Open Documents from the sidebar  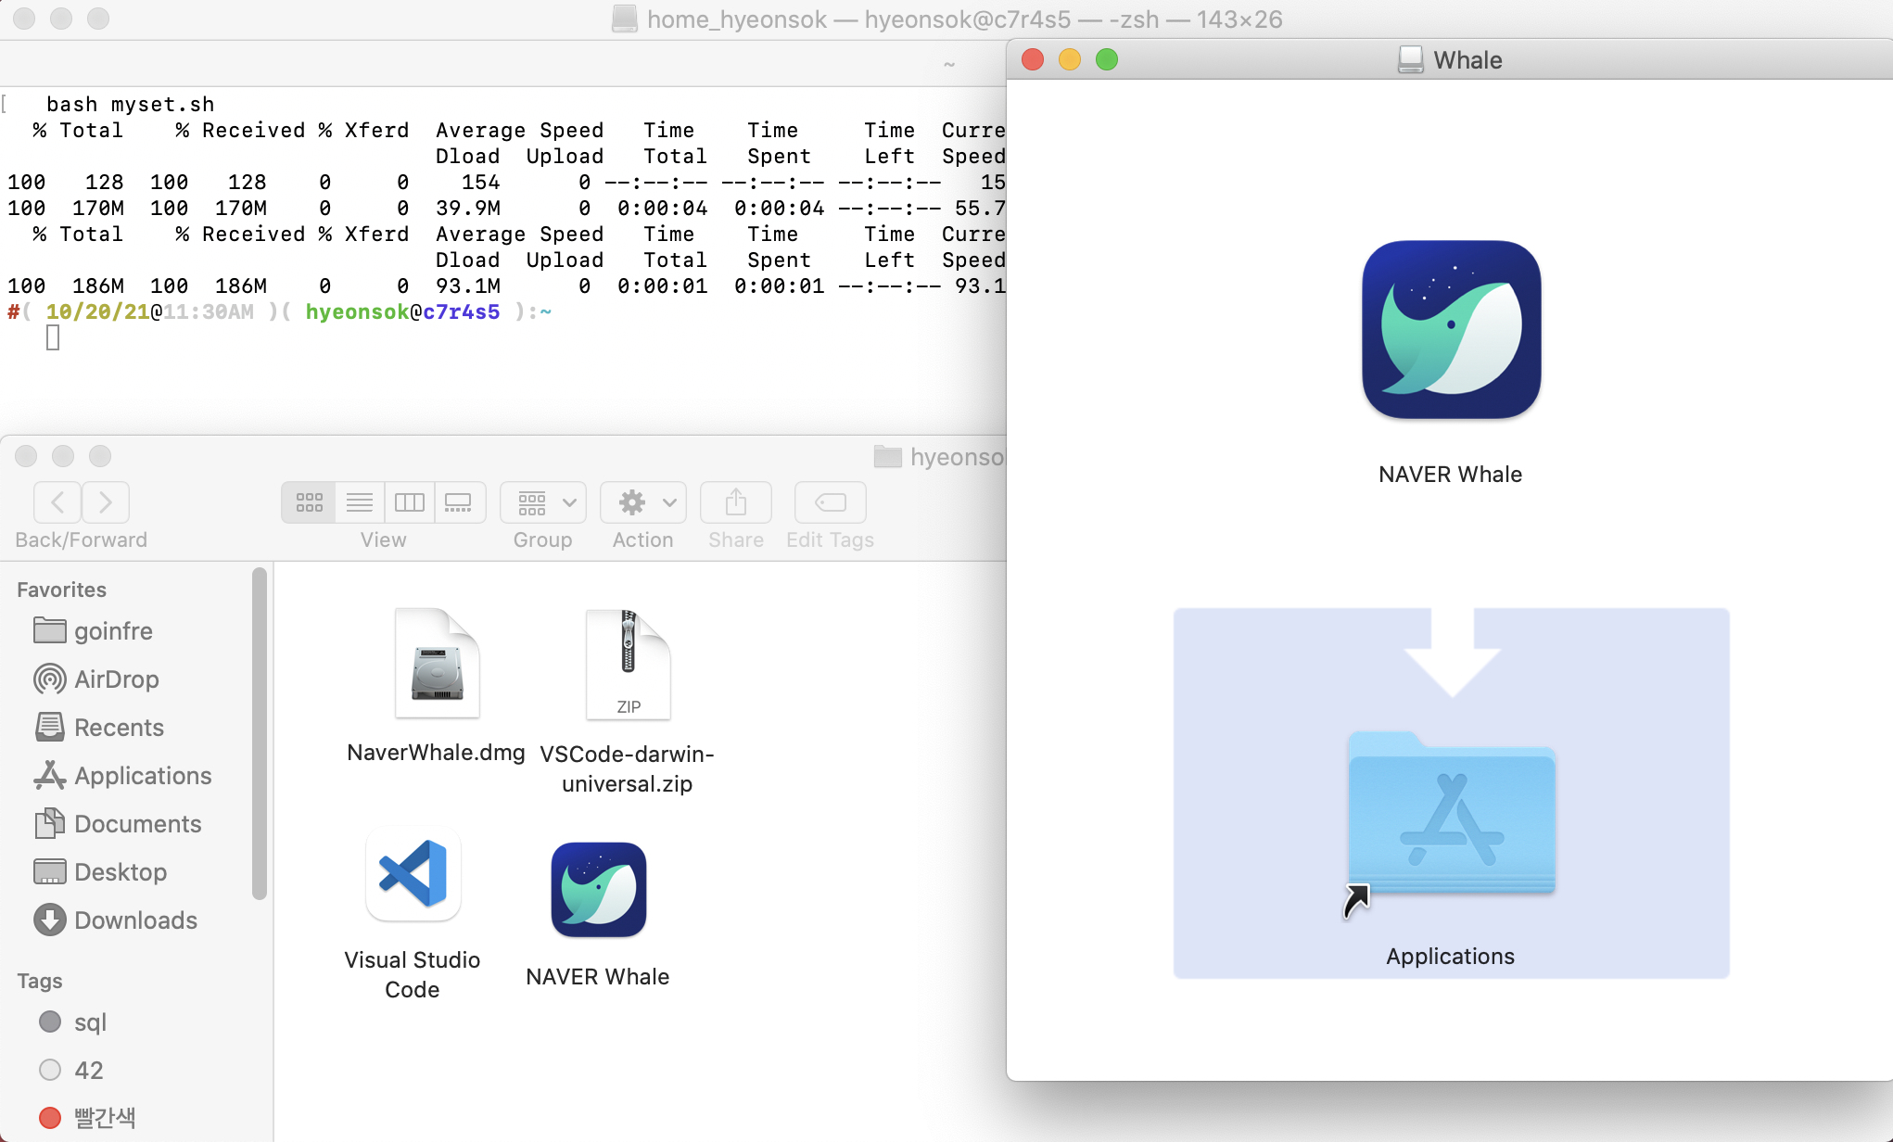coord(137,824)
